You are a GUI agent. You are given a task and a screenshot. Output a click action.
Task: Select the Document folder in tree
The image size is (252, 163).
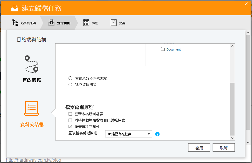173,49
